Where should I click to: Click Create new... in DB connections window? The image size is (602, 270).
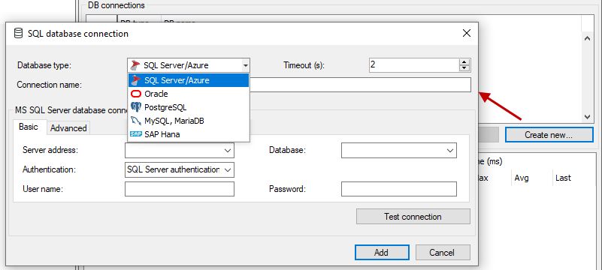(x=549, y=134)
